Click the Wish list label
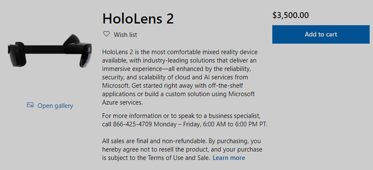 [125, 35]
